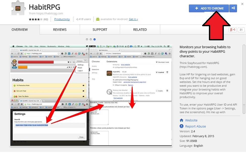Click the Google +1 button

[x=233, y=30]
